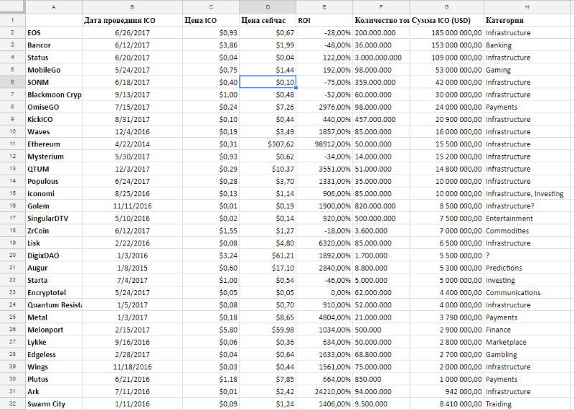
Task: Select the Ark ROI cell 24210,00%
Action: click(x=324, y=391)
